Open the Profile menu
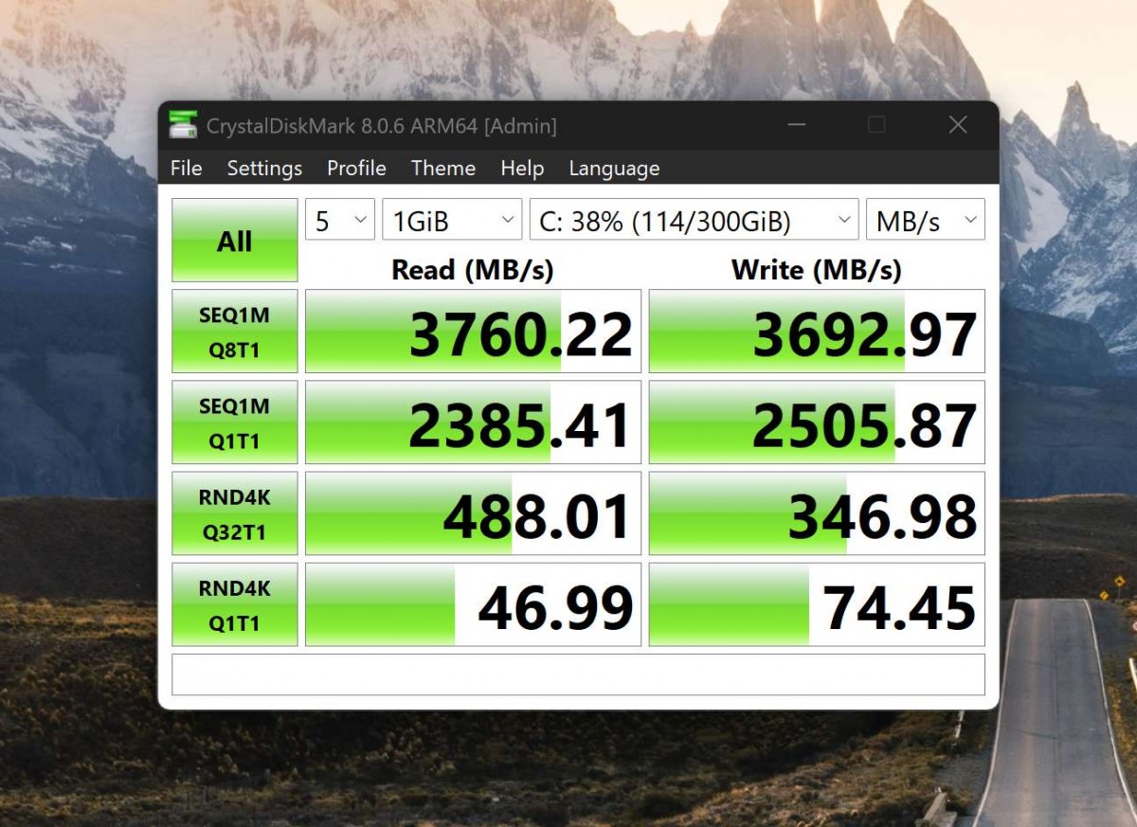The image size is (1137, 827). click(356, 169)
